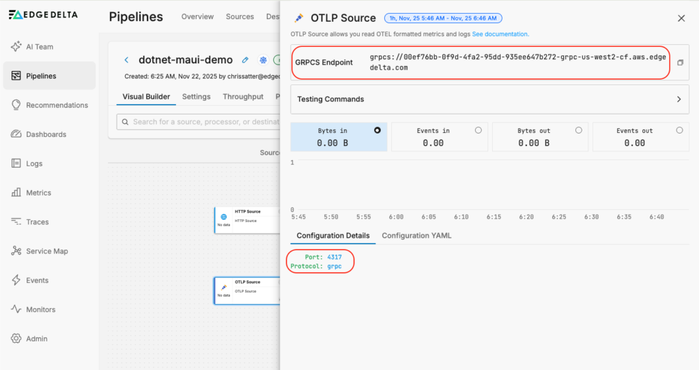Open the Admin gear icon
The height and width of the screenshot is (370, 699).
coord(16,339)
